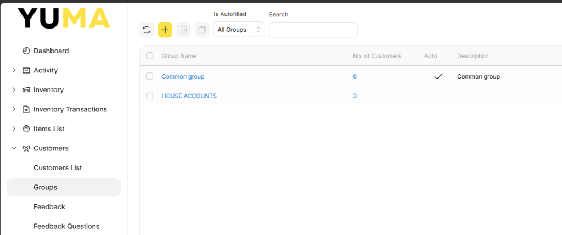Click the Group Name column header
Viewport: 562px width, 235px height.
coord(179,56)
